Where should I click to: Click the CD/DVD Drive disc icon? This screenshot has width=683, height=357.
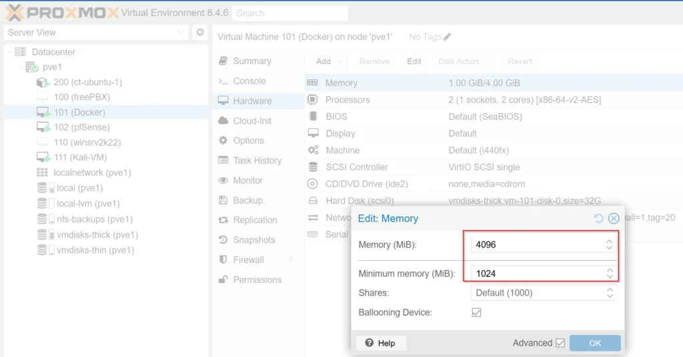(x=312, y=184)
